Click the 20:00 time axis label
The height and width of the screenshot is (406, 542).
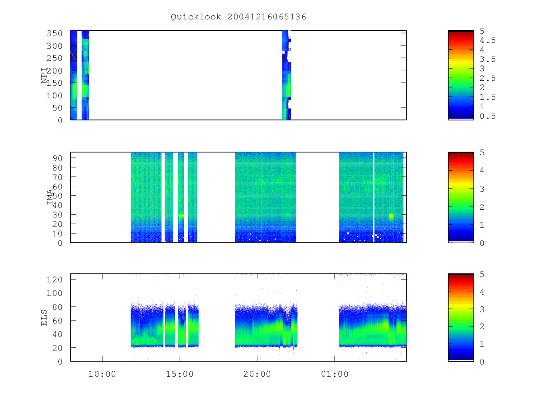pyautogui.click(x=257, y=374)
